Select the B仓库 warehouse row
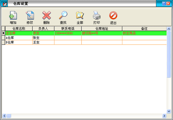This screenshot has height=120, width=173. pos(86,42)
